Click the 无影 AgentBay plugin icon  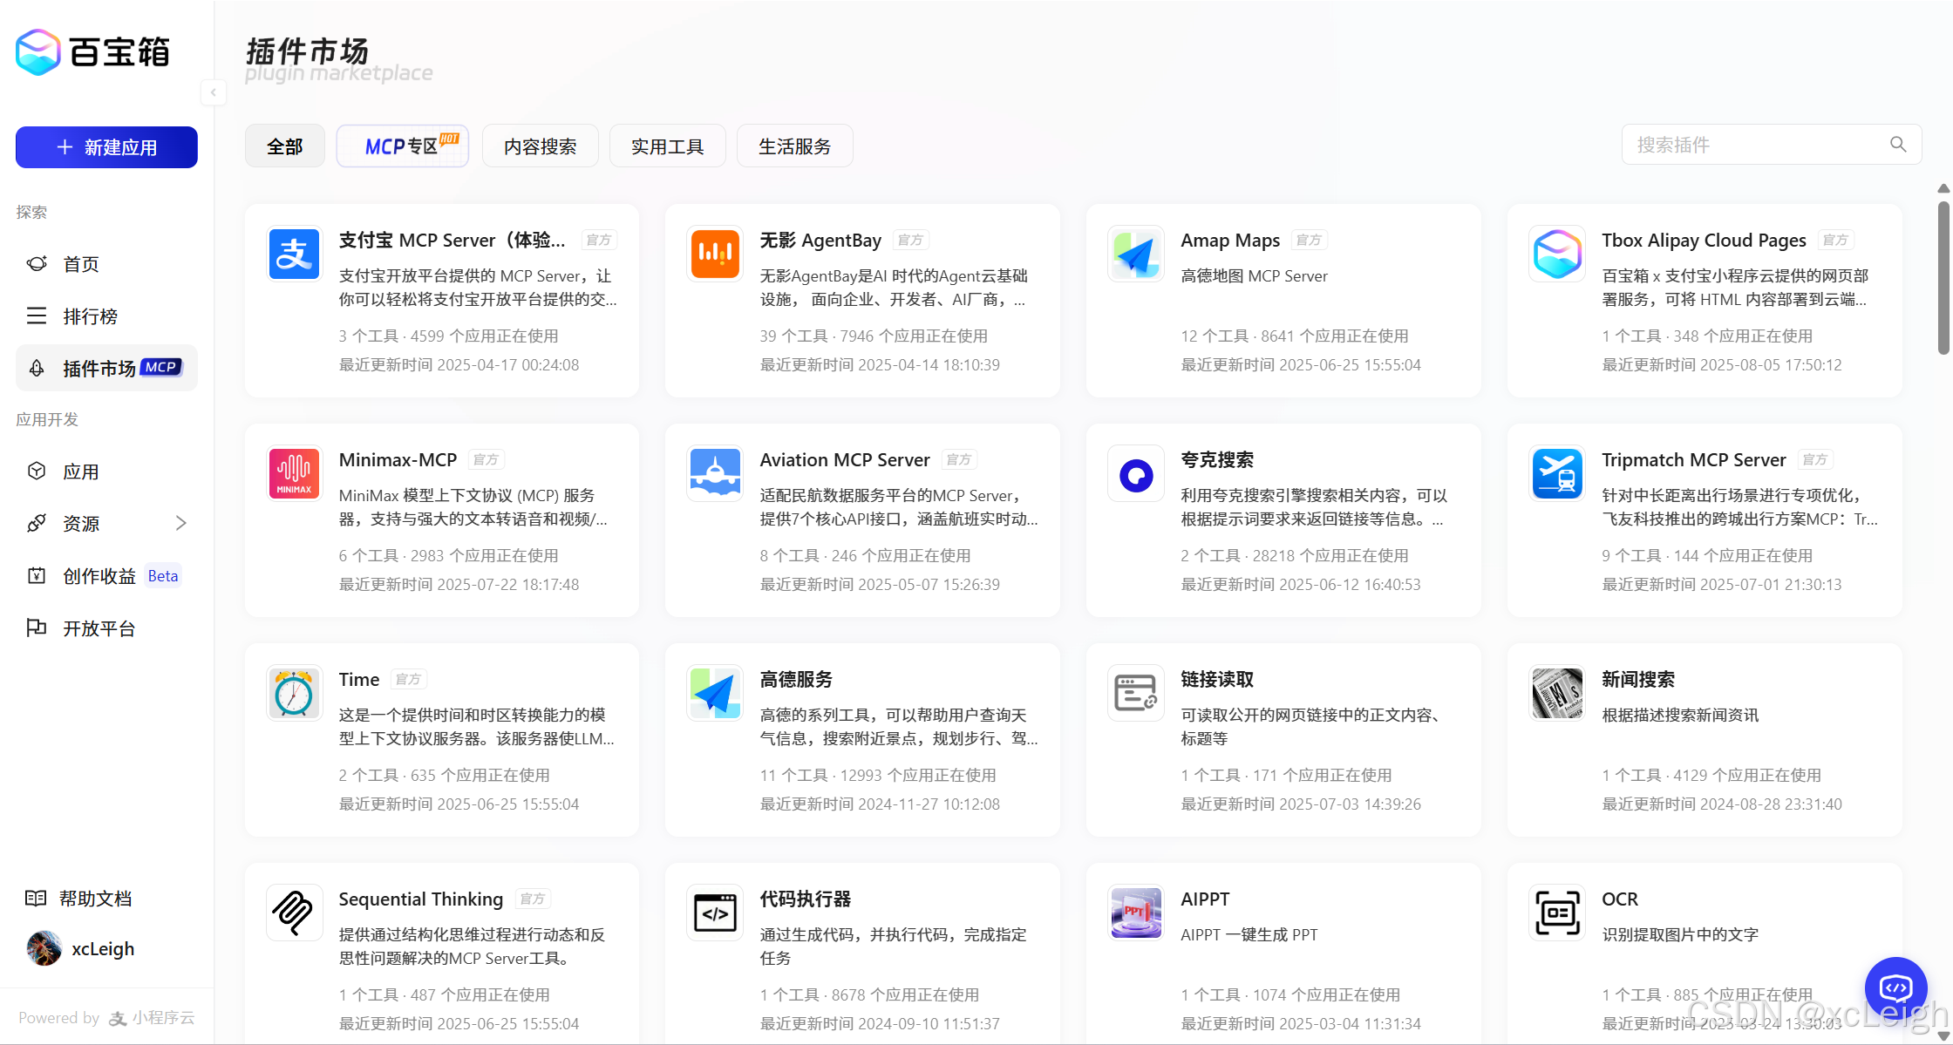click(x=715, y=254)
